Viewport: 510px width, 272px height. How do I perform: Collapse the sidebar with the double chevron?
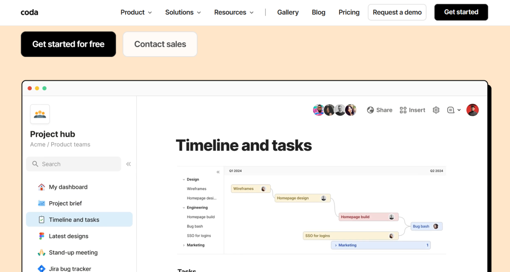(x=129, y=164)
